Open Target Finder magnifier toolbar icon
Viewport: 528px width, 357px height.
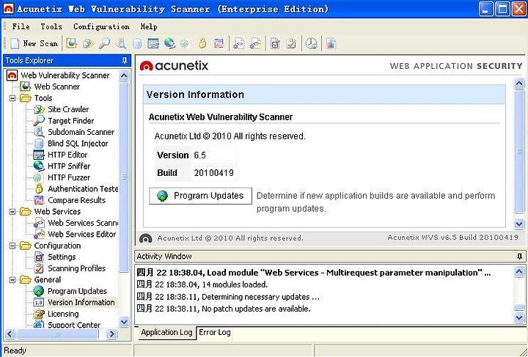pyautogui.click(x=105, y=43)
